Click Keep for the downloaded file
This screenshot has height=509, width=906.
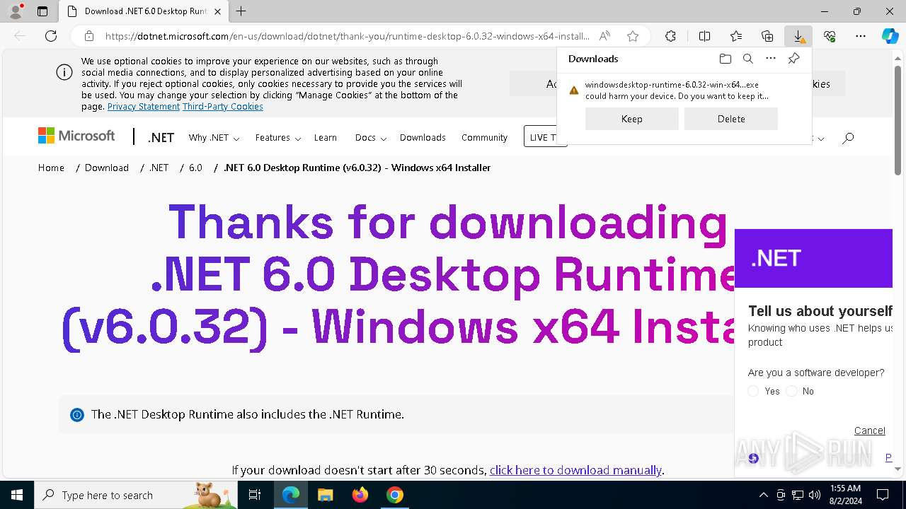(x=632, y=119)
